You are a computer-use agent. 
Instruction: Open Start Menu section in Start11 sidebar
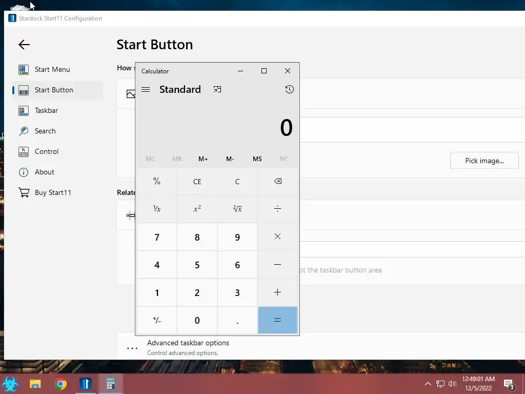(x=57, y=69)
